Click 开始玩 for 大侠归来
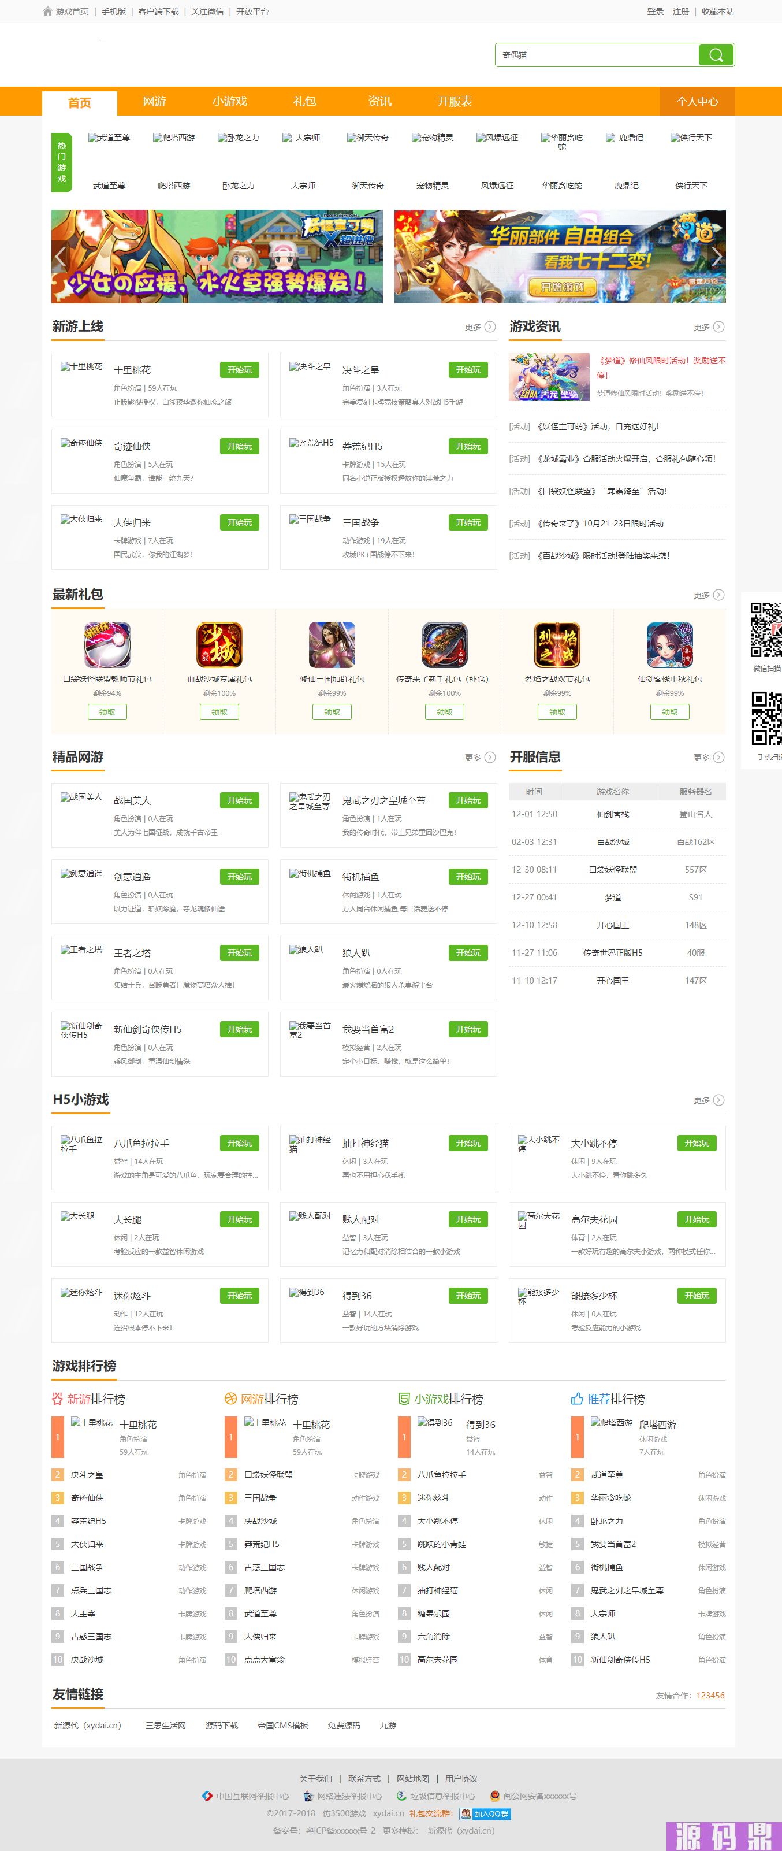 [x=239, y=522]
